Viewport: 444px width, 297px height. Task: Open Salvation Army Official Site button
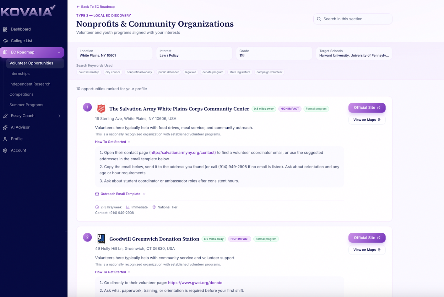(367, 108)
